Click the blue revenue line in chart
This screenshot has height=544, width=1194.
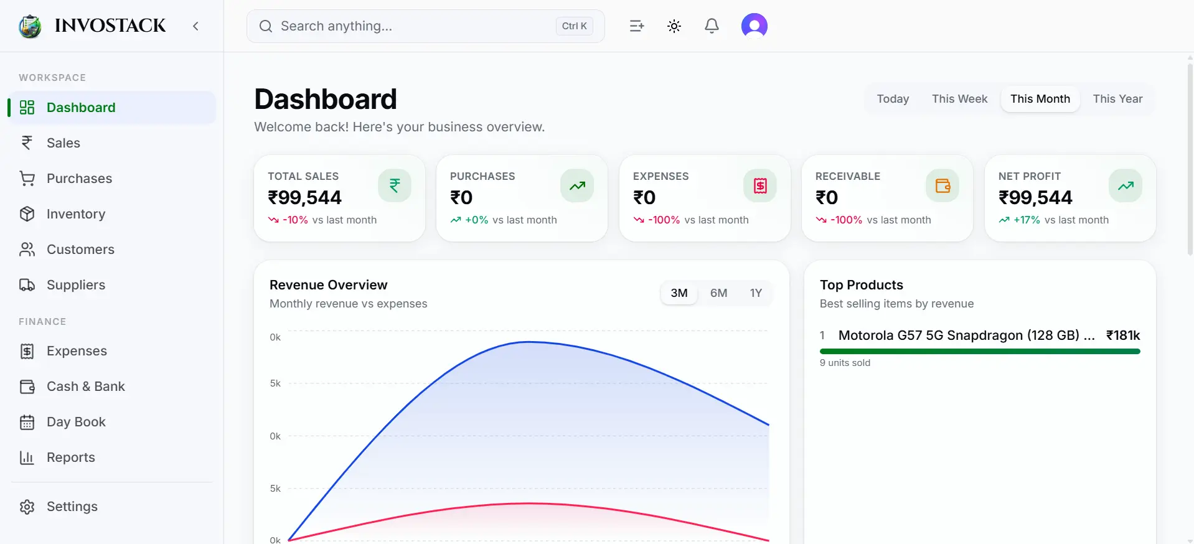529,342
